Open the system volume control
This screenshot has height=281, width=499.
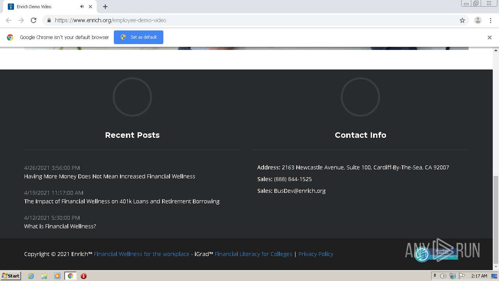(443, 276)
